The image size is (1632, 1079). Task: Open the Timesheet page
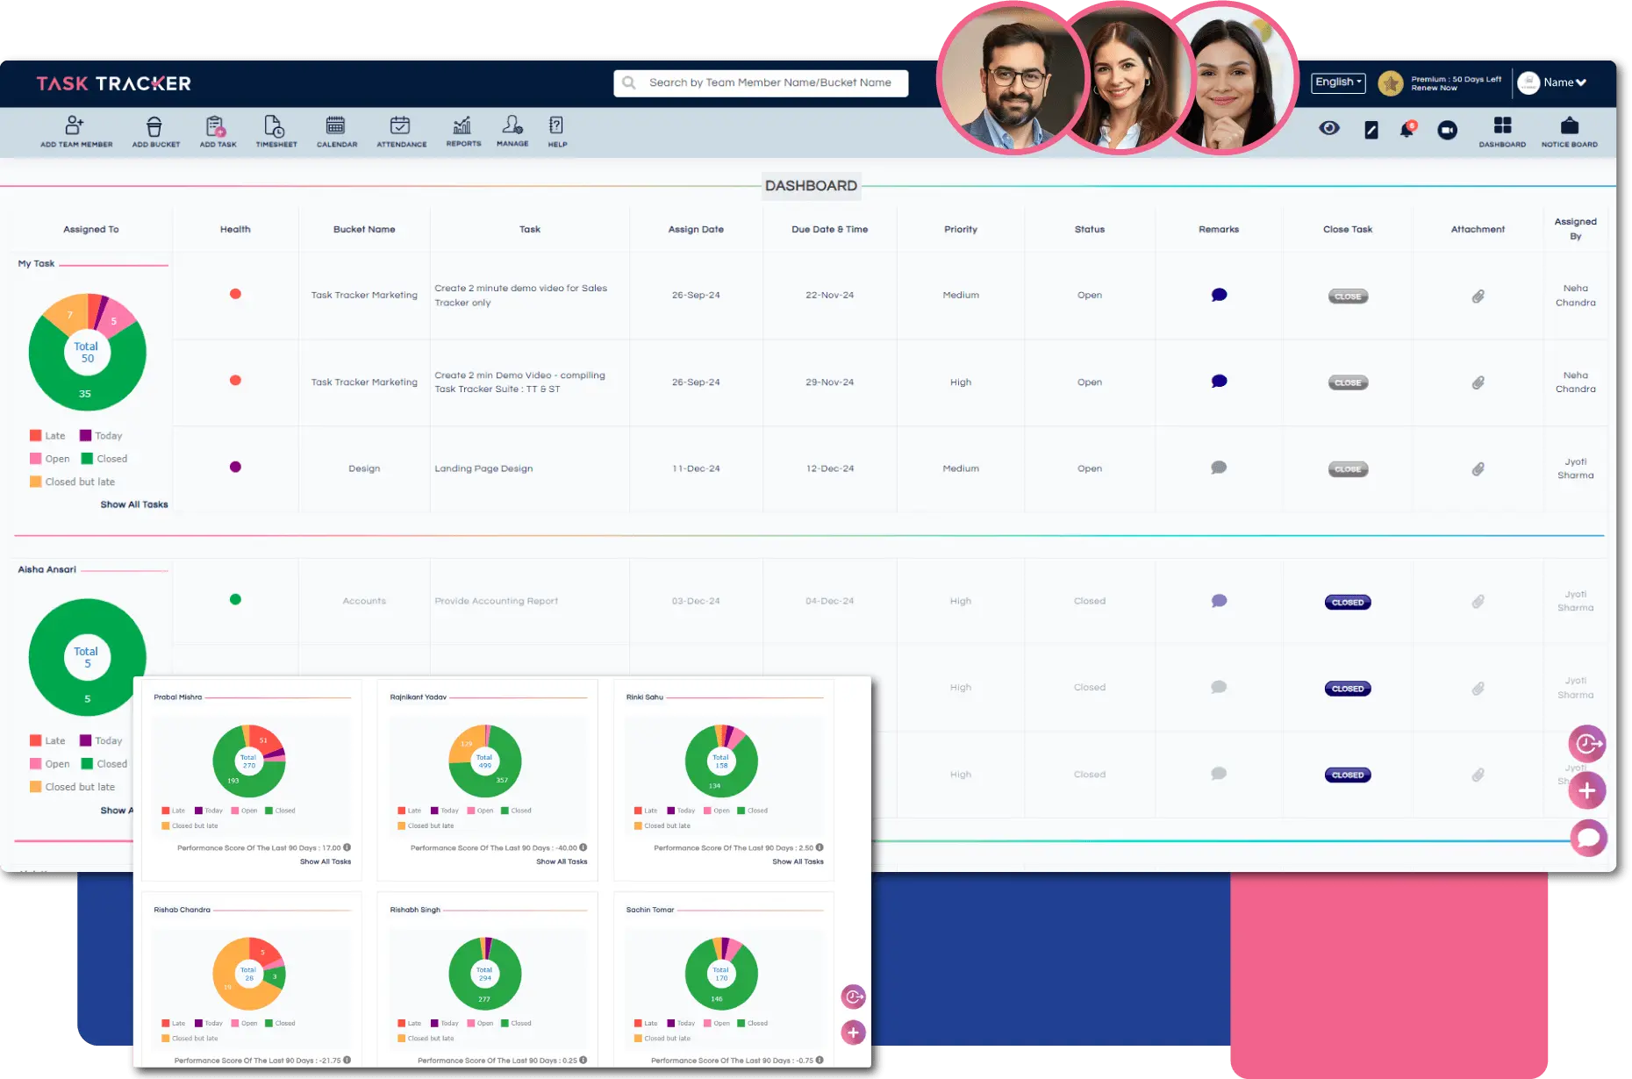pos(276,131)
